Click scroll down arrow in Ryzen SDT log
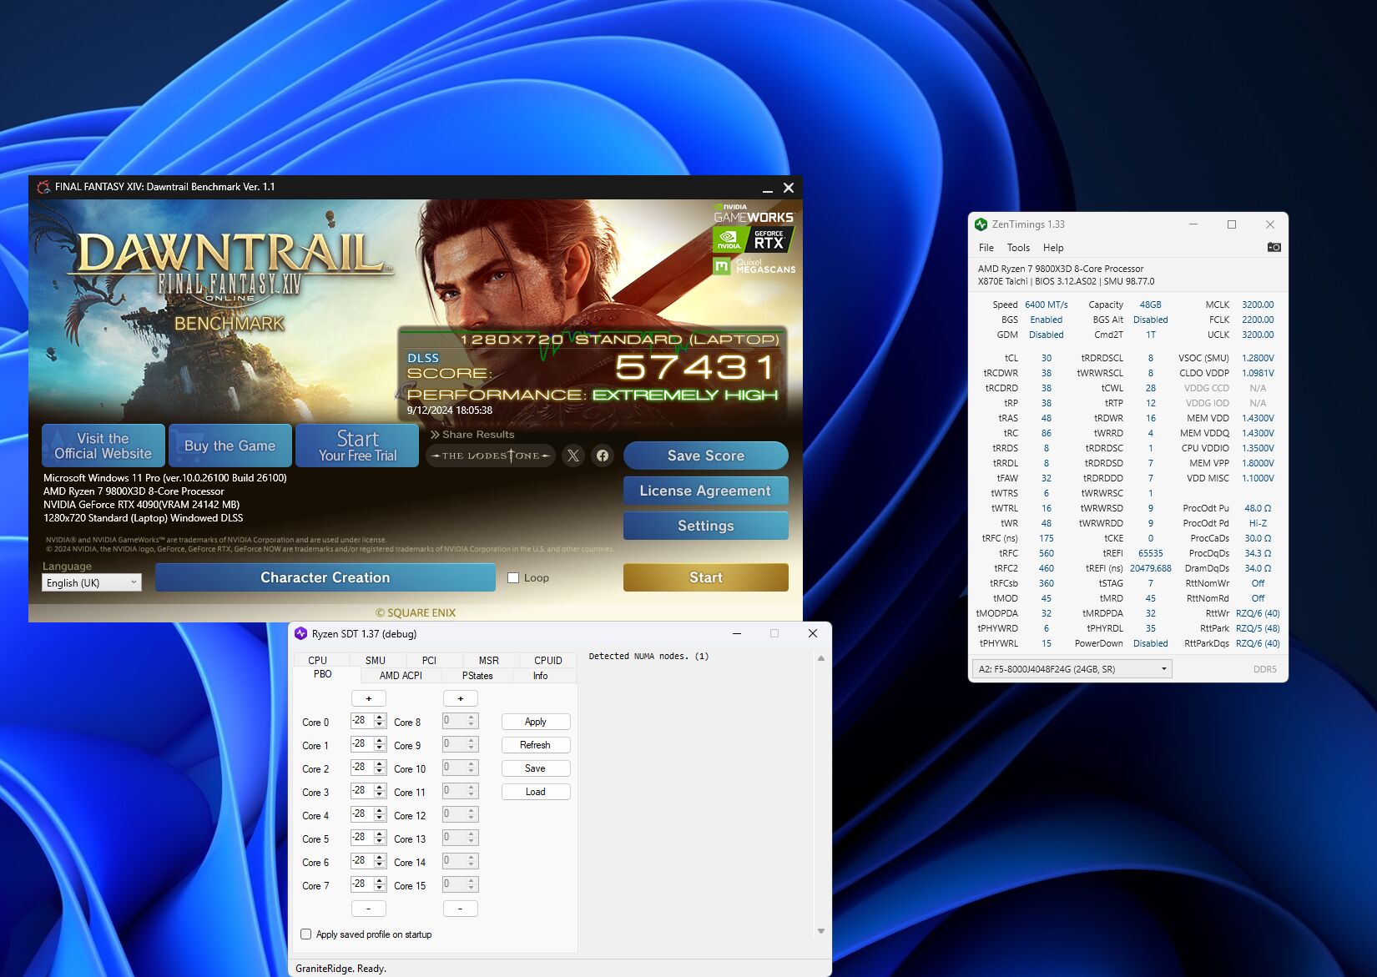The height and width of the screenshot is (977, 1377). point(820,931)
